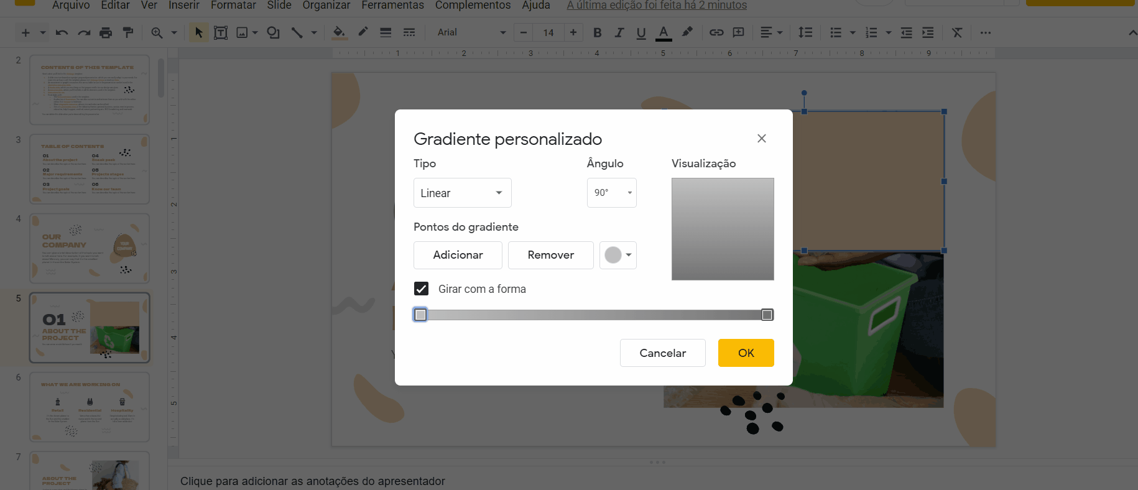Click the numbered list icon
The width and height of the screenshot is (1138, 490).
pyautogui.click(x=871, y=33)
